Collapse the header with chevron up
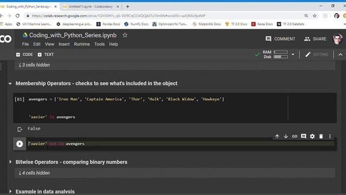346x195 pixels. [341, 54]
